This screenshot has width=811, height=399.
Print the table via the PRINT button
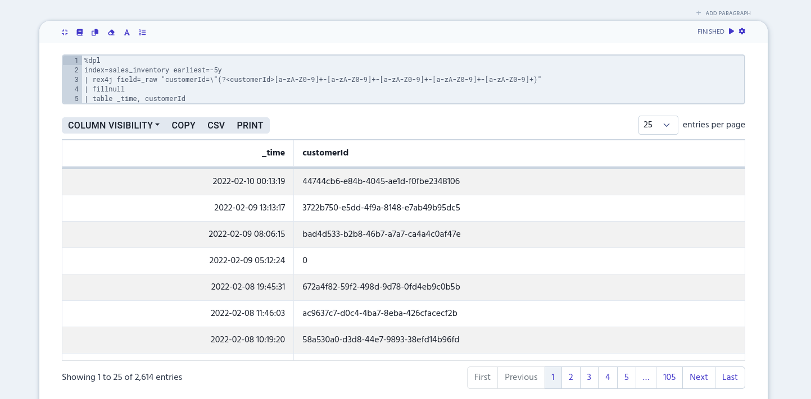(x=250, y=125)
